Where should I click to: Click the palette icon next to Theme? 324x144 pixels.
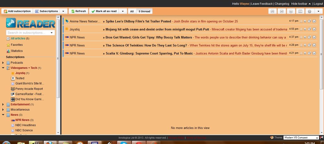tap(272, 137)
